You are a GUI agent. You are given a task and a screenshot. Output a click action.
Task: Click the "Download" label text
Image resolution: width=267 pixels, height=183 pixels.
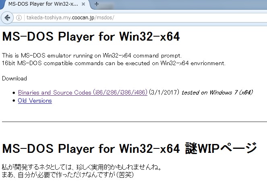point(14,78)
